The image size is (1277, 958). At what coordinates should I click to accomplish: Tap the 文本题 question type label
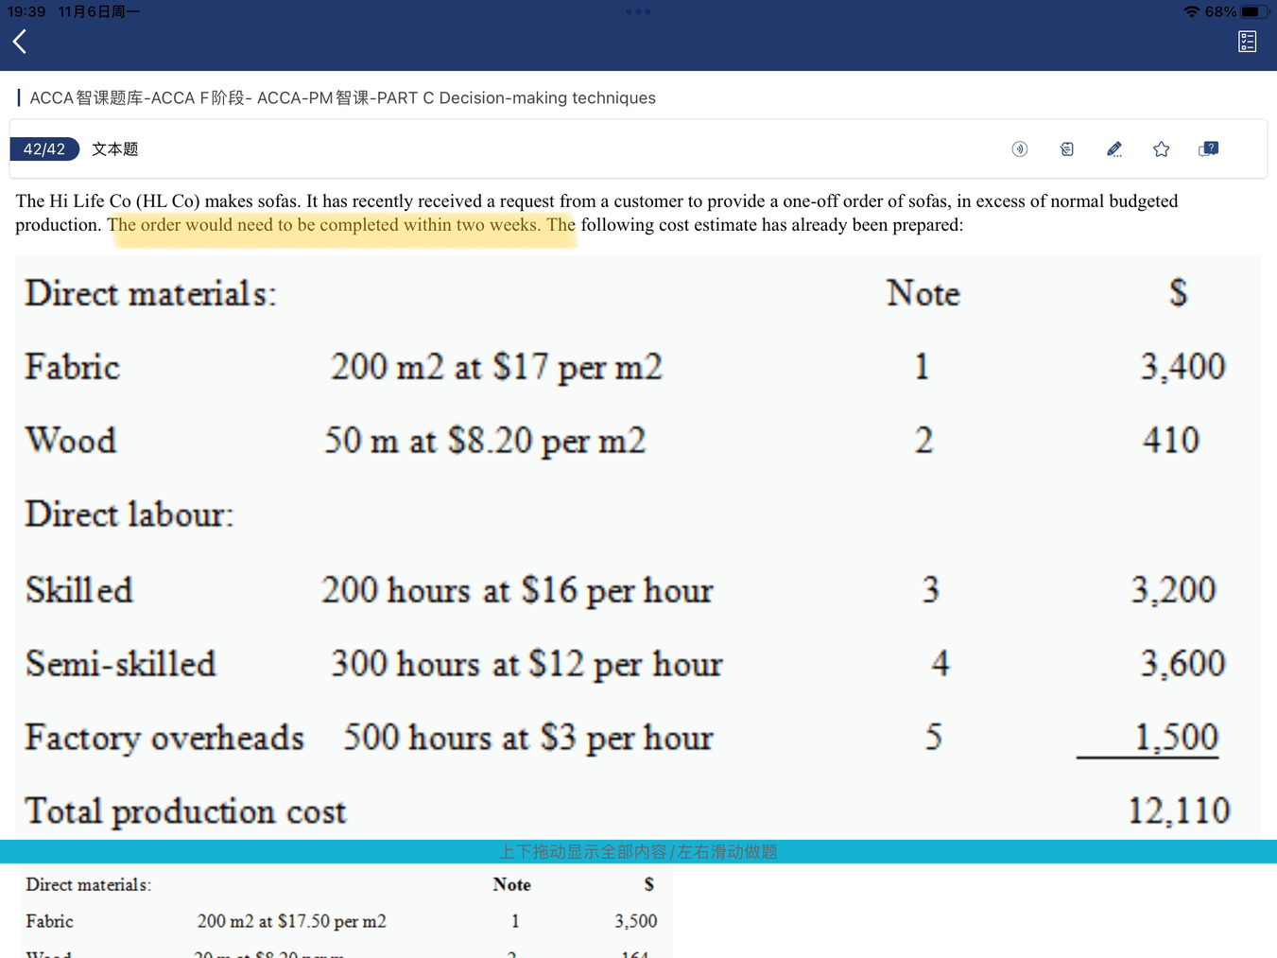coord(115,149)
